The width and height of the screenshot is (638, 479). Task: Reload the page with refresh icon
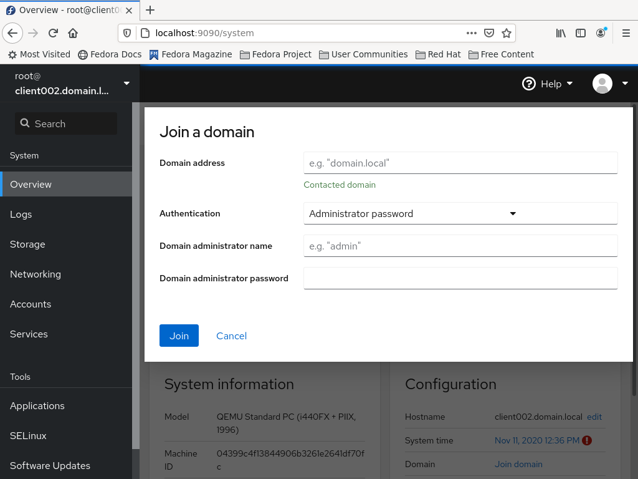pyautogui.click(x=53, y=33)
